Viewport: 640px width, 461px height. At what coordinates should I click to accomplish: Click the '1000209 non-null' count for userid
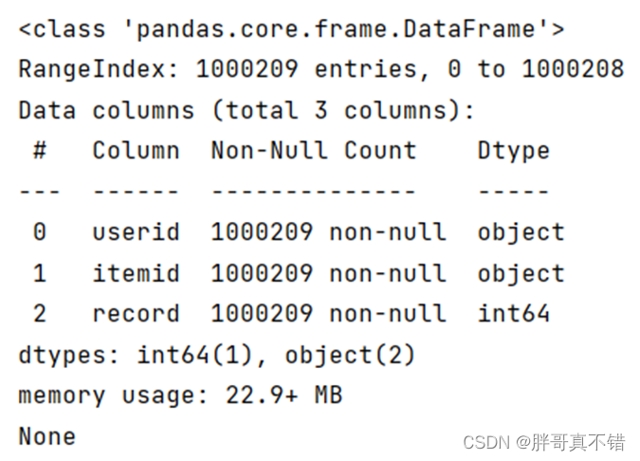(328, 232)
